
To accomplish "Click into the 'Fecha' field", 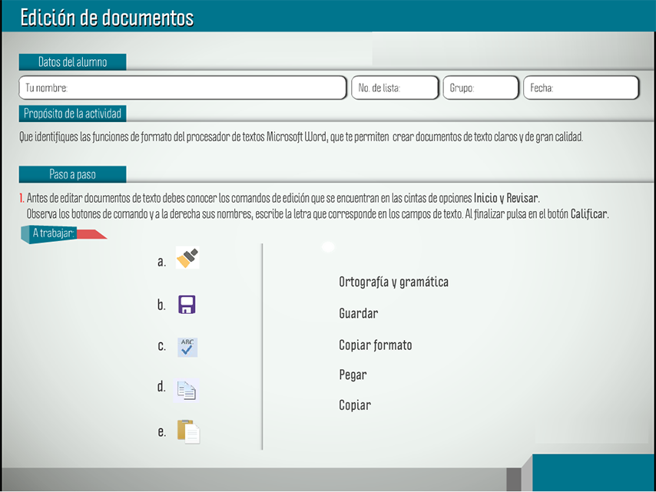I will (x=581, y=88).
